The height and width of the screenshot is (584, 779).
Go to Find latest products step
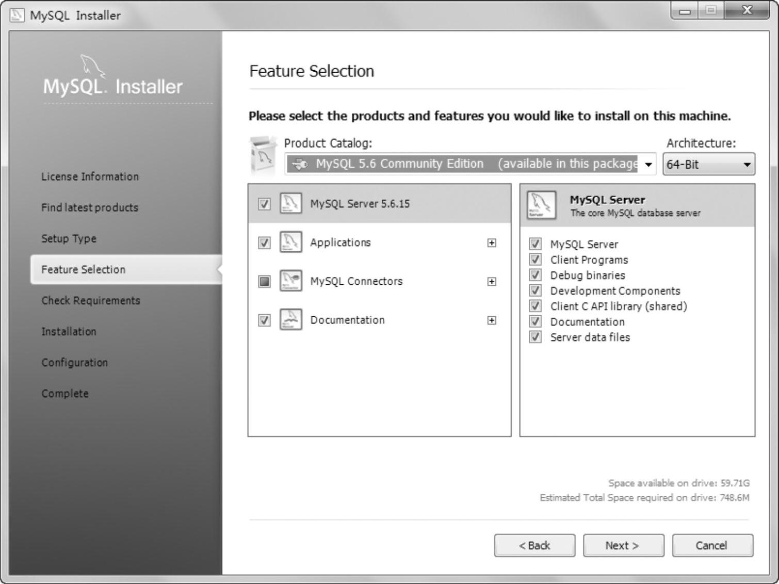90,207
